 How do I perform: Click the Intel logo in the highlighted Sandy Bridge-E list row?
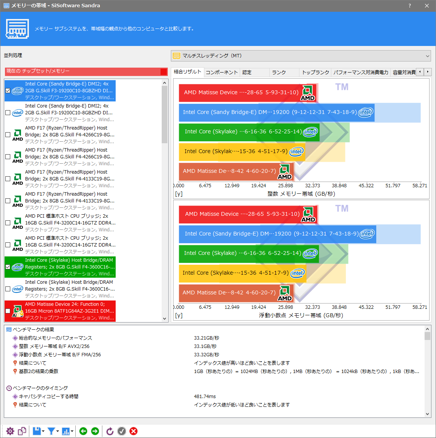point(18,90)
